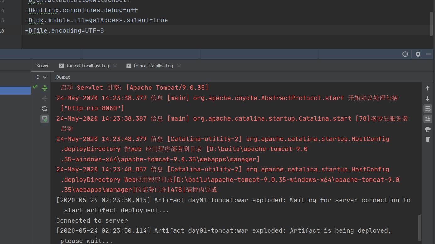The image size is (435, 244).
Task: Click the -Dkotlinx.coroutines.debug=off line
Action: click(81, 10)
